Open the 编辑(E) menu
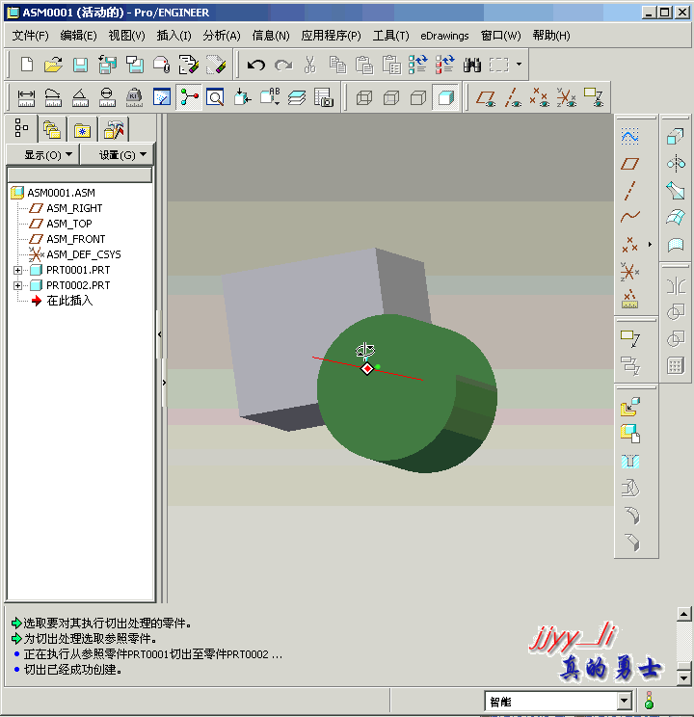Viewport: 694px width, 717px height. [78, 36]
